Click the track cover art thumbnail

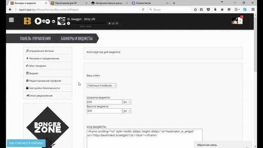pyautogui.click(x=61, y=21)
